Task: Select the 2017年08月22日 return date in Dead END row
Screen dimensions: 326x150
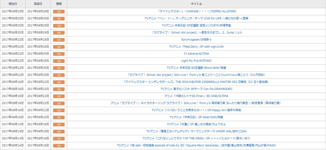Action: [x=38, y=117]
